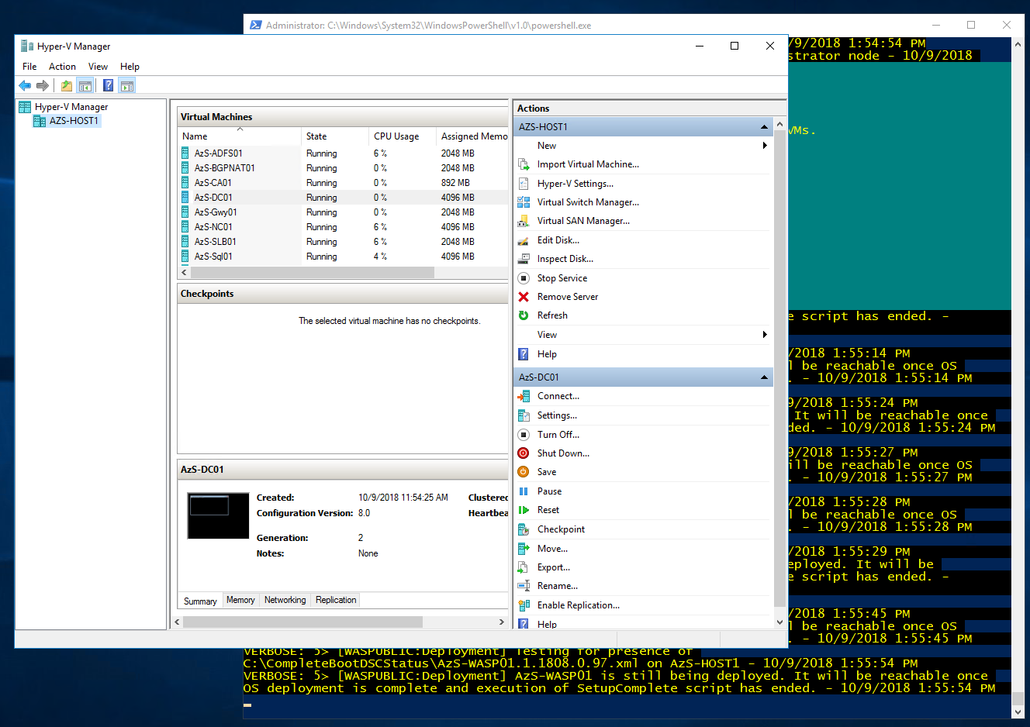Image resolution: width=1030 pixels, height=727 pixels.
Task: Open Import Virtual Machine wizard
Action: 589,164
